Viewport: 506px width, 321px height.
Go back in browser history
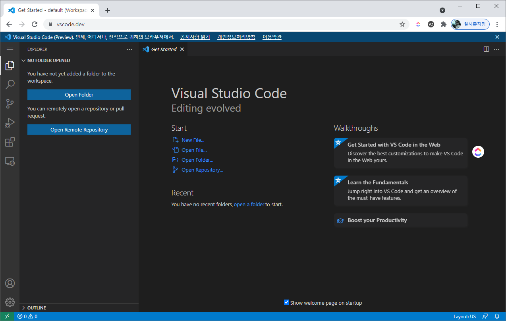pyautogui.click(x=9, y=24)
